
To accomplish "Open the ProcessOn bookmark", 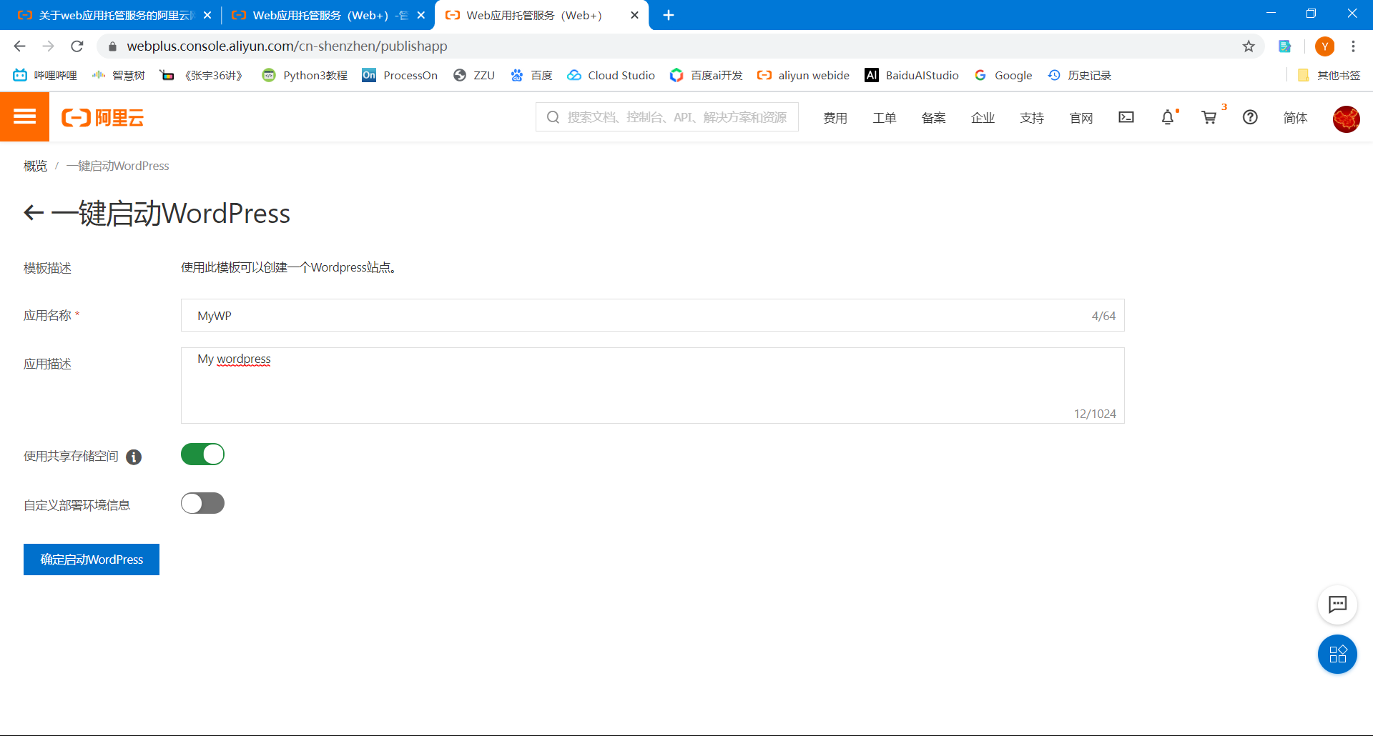I will [400, 75].
